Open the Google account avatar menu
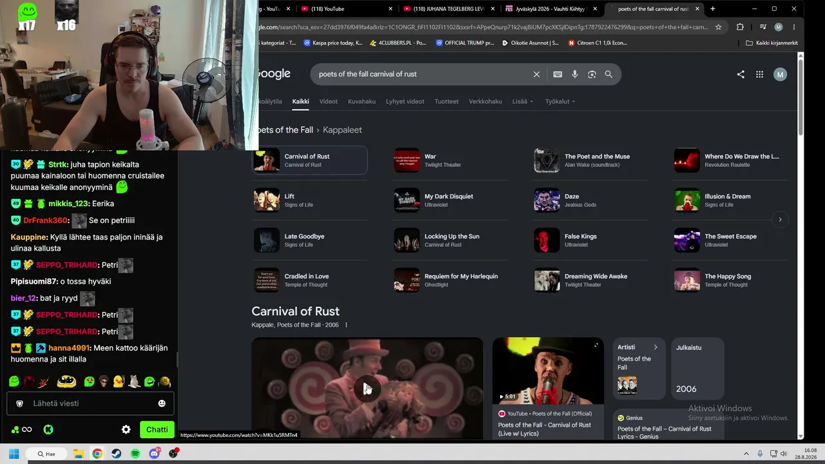 pyautogui.click(x=780, y=74)
